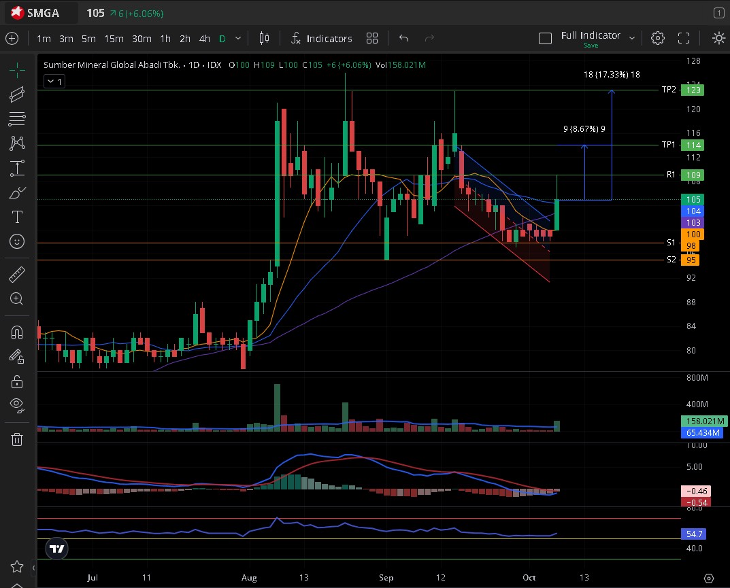Open the emoji stickers tool

click(x=17, y=241)
